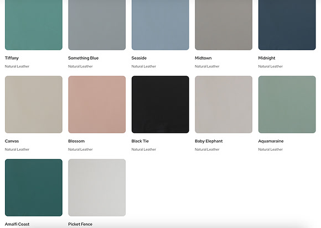This screenshot has width=321, height=228.
Task: Open the Tiffany product title
Action: (12, 58)
